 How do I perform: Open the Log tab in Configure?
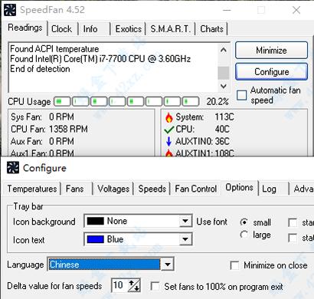(x=269, y=189)
